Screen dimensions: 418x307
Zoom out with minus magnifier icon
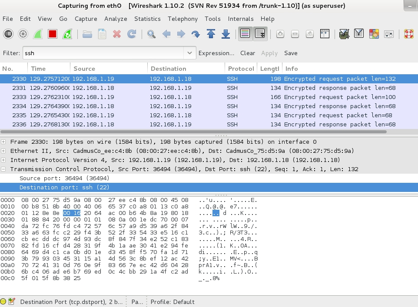point(295,34)
